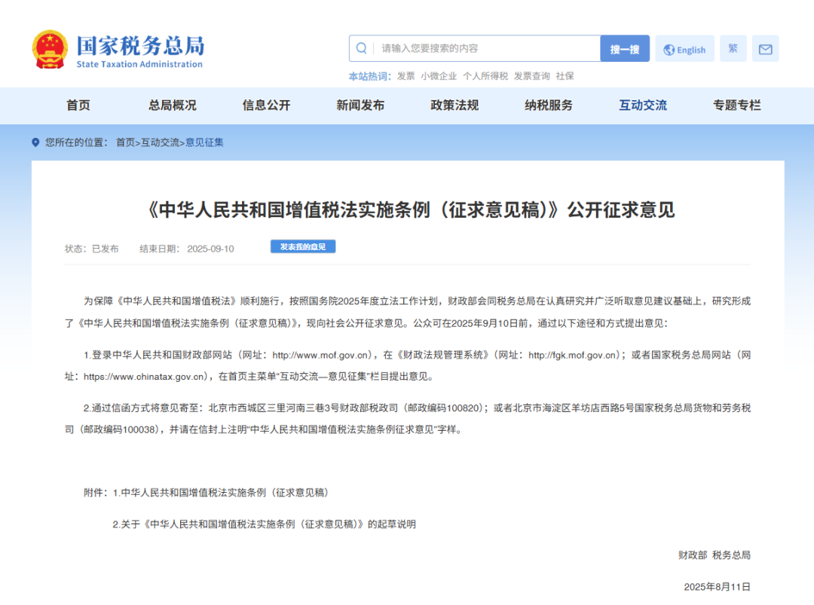Click the mail envelope icon
The height and width of the screenshot is (605, 814).
coord(765,49)
